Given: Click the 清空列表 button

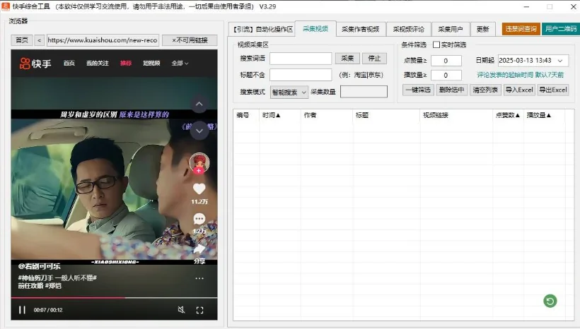Looking at the screenshot, I should click(485, 90).
